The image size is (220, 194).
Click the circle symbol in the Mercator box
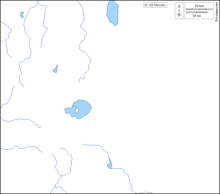pos(146,5)
